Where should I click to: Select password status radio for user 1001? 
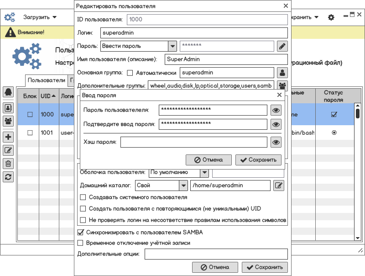[x=334, y=133]
